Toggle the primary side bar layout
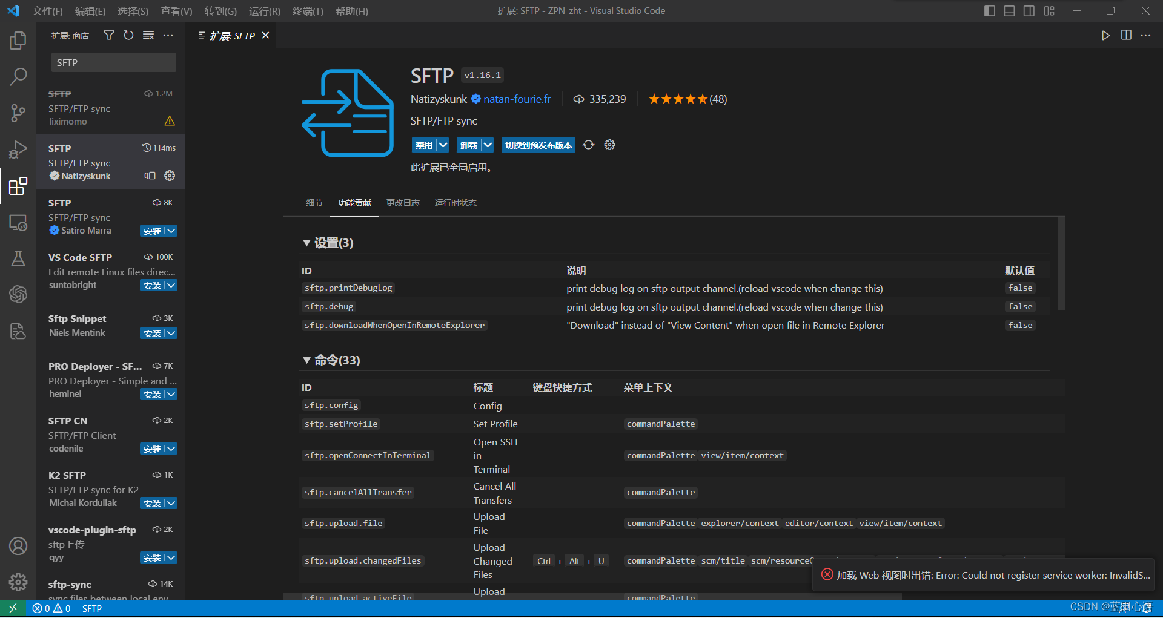The image size is (1163, 618). point(990,11)
